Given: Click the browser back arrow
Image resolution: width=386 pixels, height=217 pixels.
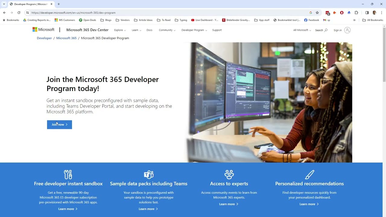Looking at the screenshot, I should 4,13.
